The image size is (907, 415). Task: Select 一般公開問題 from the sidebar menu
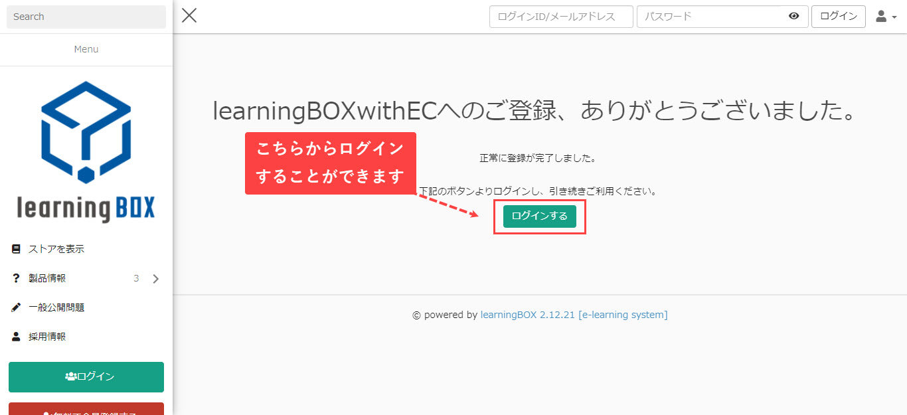coord(56,307)
